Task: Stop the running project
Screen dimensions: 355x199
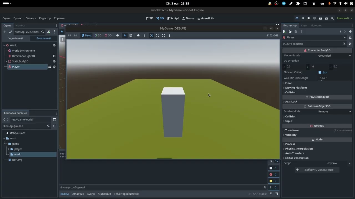Action: (308, 18)
